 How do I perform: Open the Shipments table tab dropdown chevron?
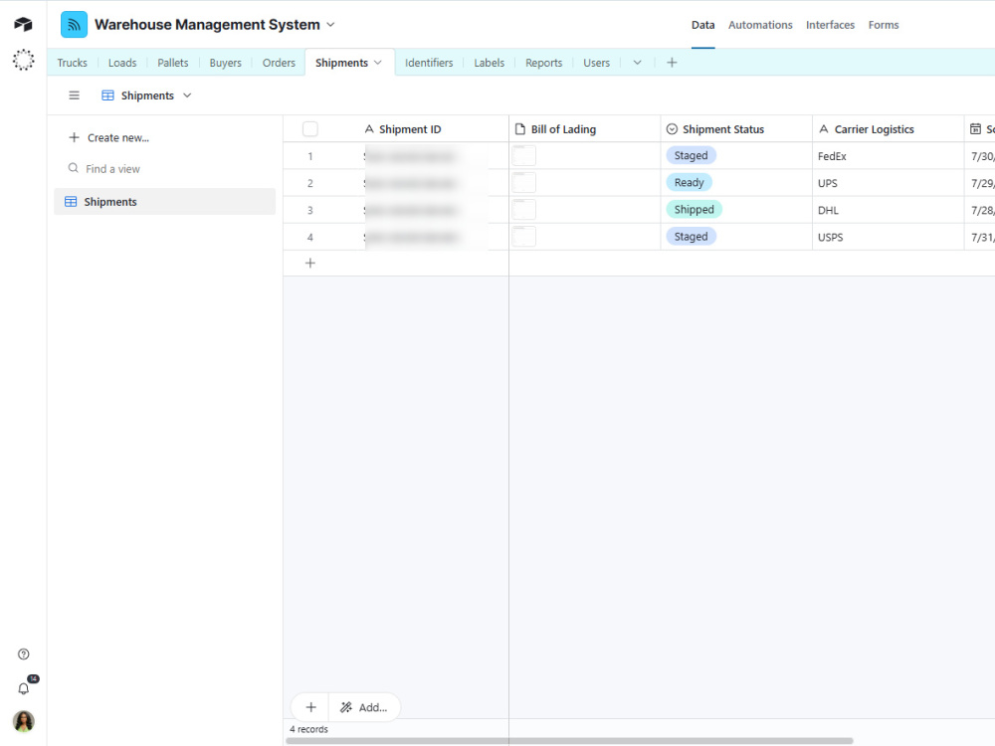[x=378, y=62]
